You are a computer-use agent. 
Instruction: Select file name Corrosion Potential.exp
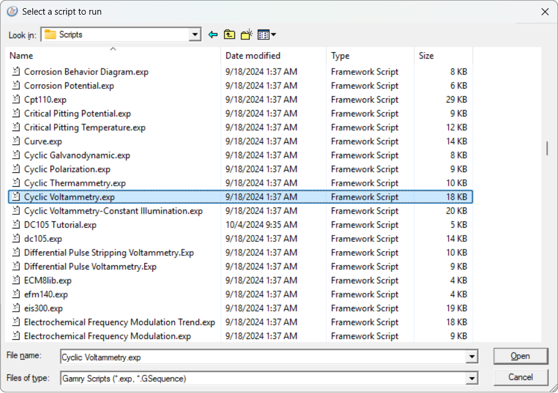[69, 86]
